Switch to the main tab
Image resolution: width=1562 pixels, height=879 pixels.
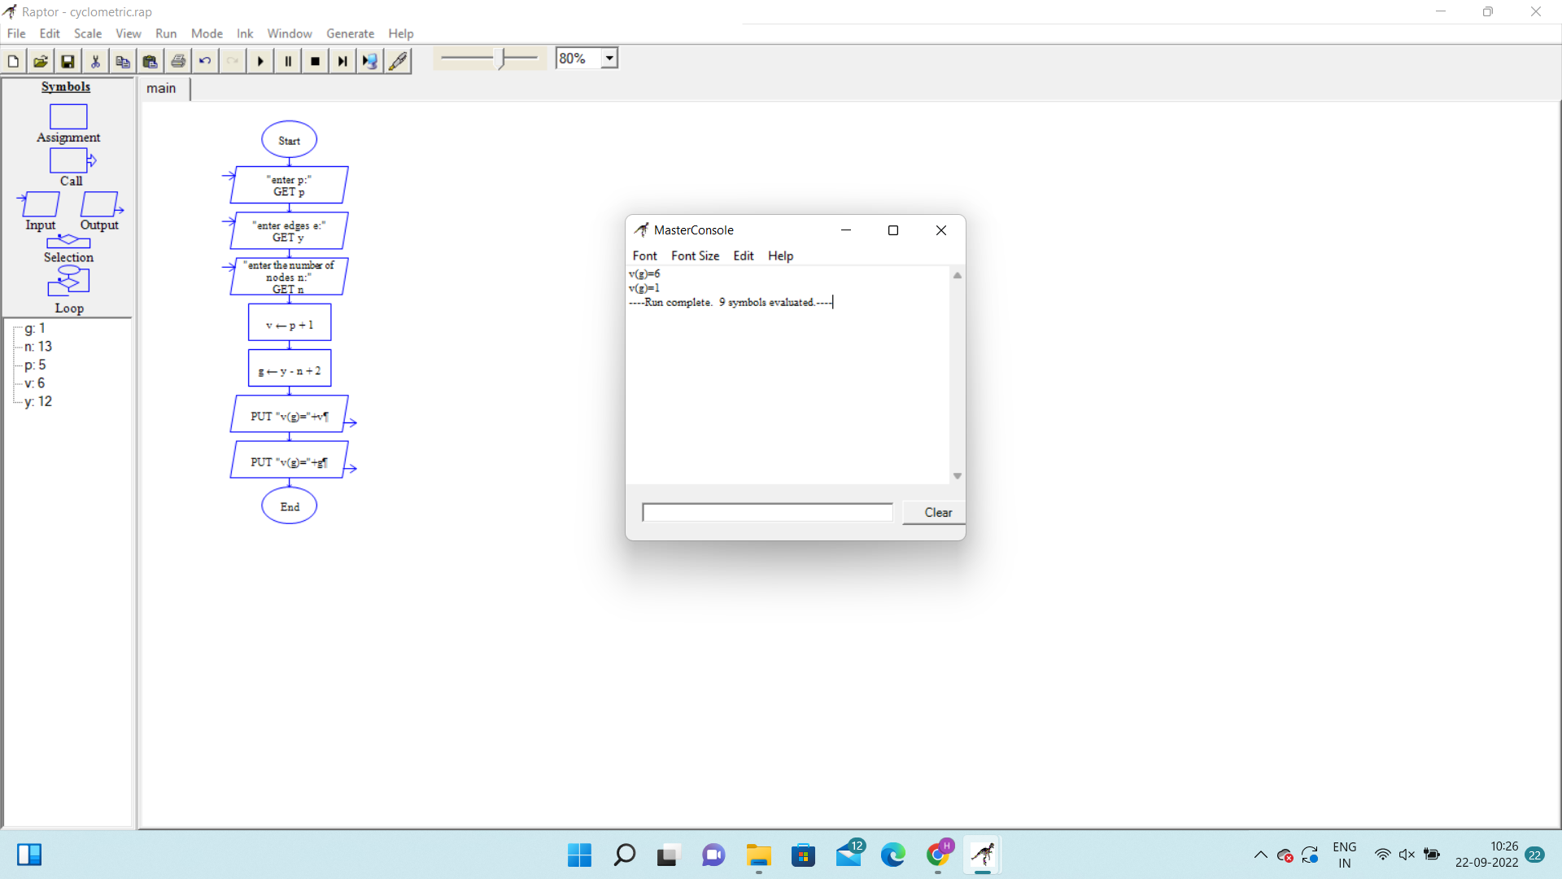pyautogui.click(x=161, y=89)
